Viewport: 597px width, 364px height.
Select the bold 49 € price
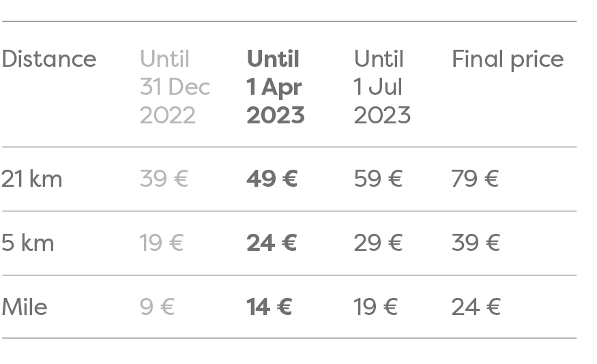click(x=272, y=179)
